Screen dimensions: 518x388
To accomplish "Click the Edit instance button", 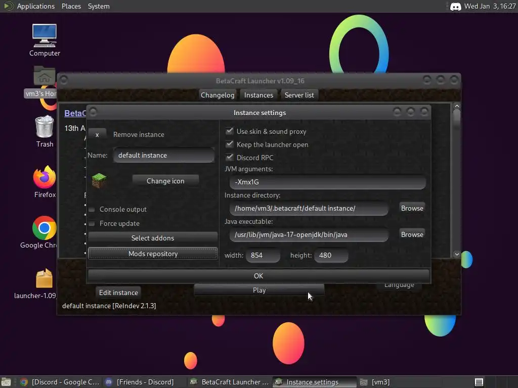I will coord(118,293).
